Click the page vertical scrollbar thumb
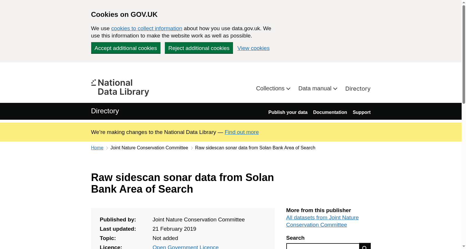This screenshot has height=249, width=466. click(x=464, y=54)
